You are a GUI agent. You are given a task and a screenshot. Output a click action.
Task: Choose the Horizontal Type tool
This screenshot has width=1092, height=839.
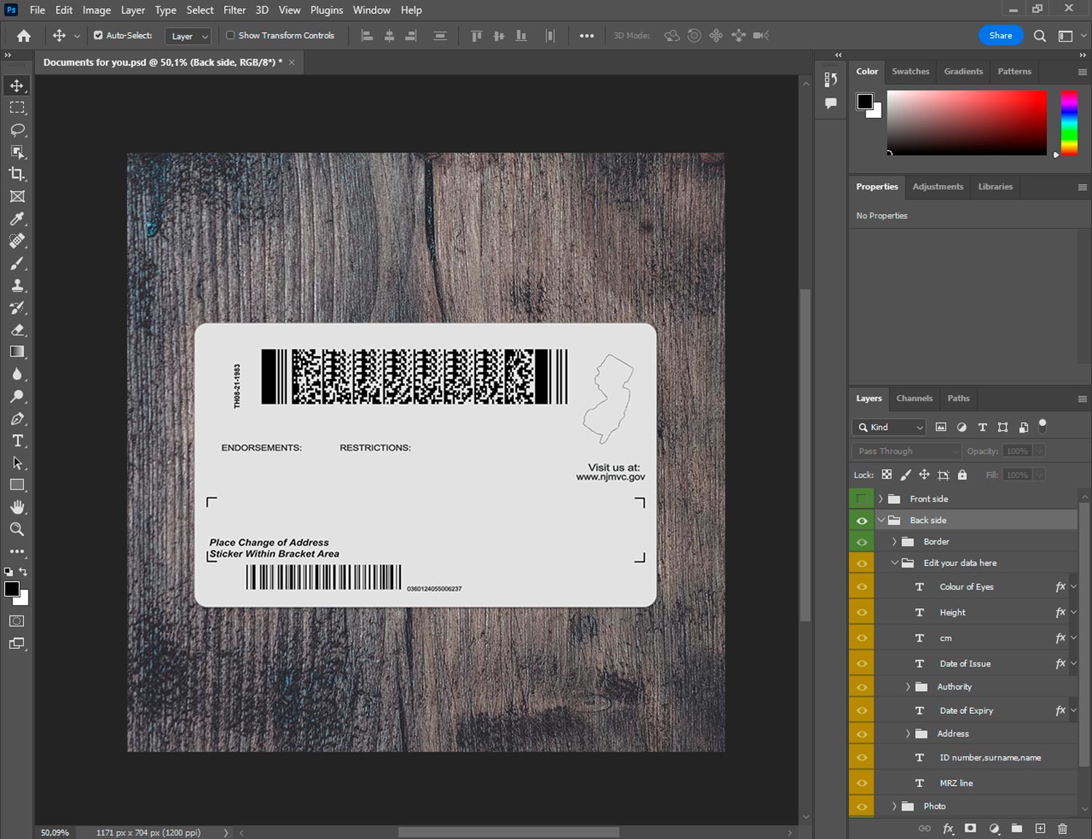point(17,441)
